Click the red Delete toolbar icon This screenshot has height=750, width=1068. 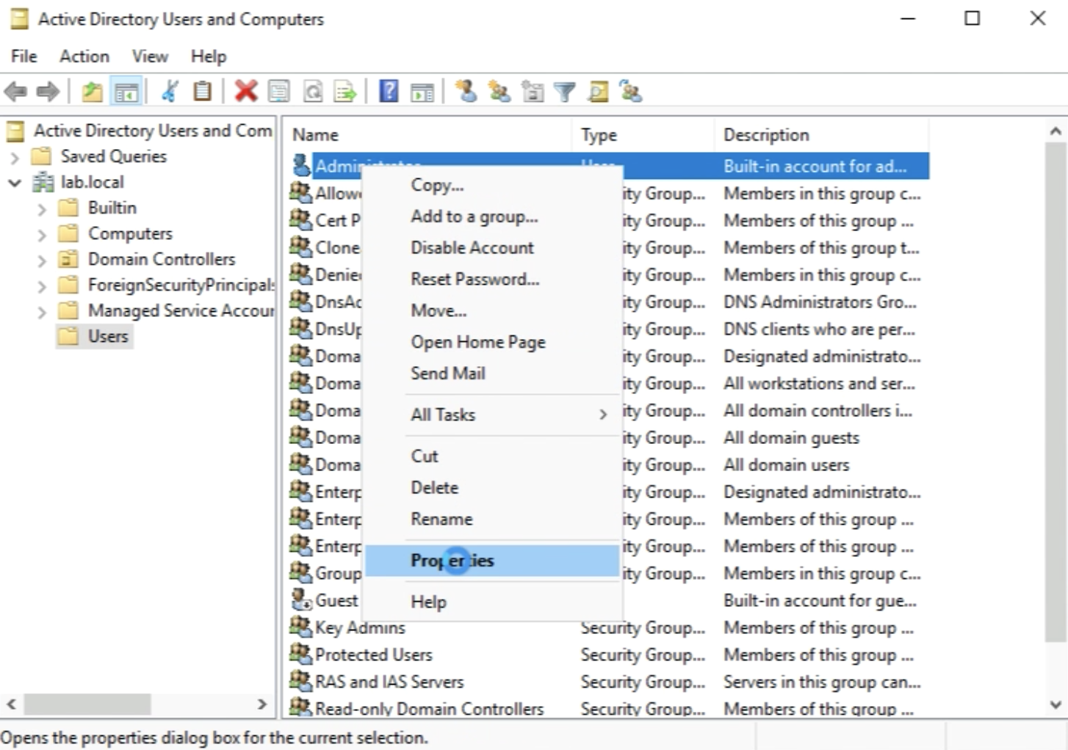[x=245, y=92]
